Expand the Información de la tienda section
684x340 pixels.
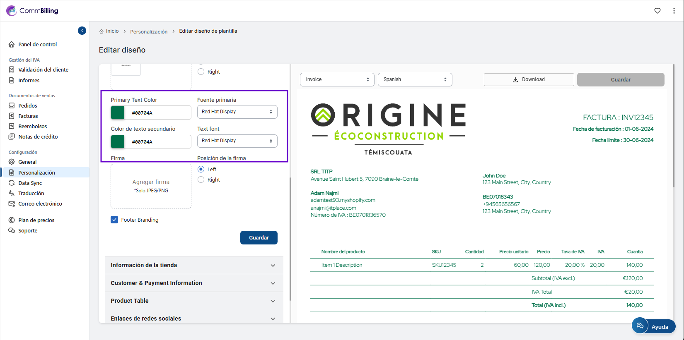[194, 265]
